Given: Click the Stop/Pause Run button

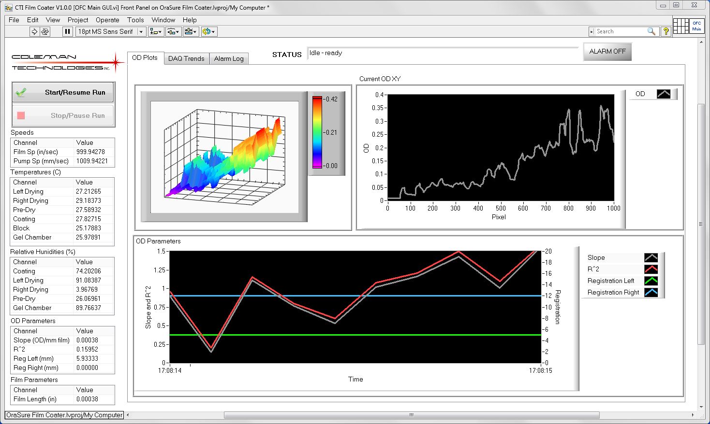Looking at the screenshot, I should point(63,115).
